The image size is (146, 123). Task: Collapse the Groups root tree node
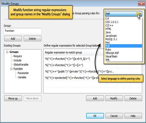coord(7,52)
